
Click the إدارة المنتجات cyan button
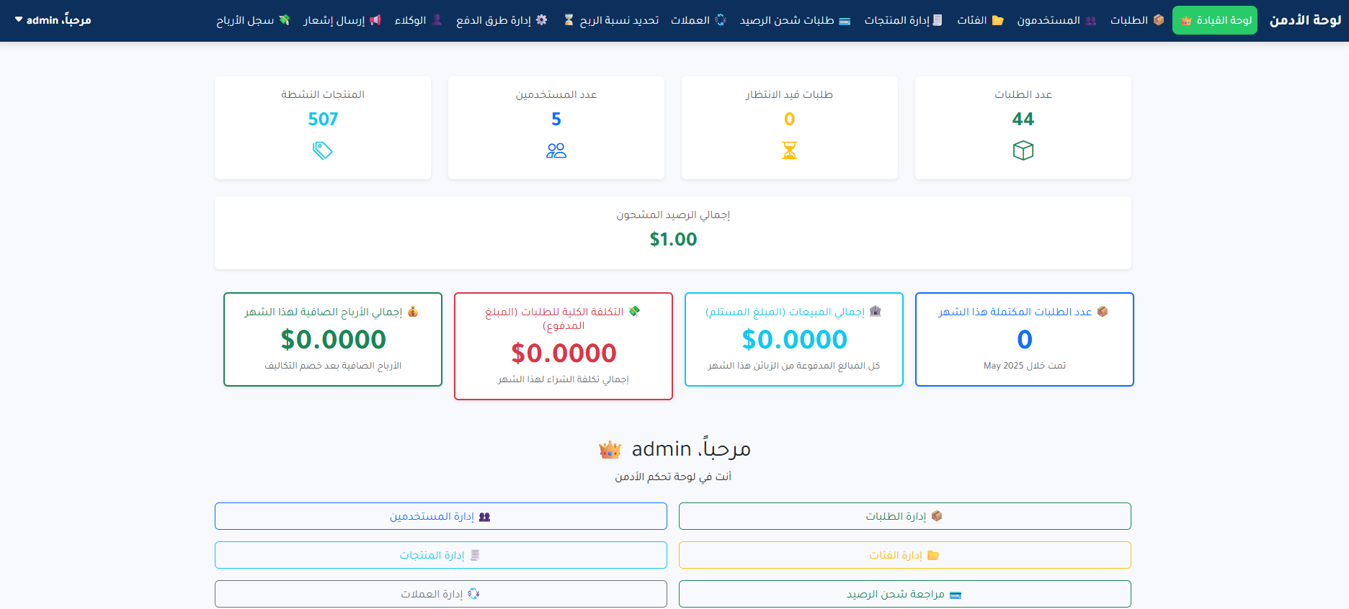click(440, 555)
